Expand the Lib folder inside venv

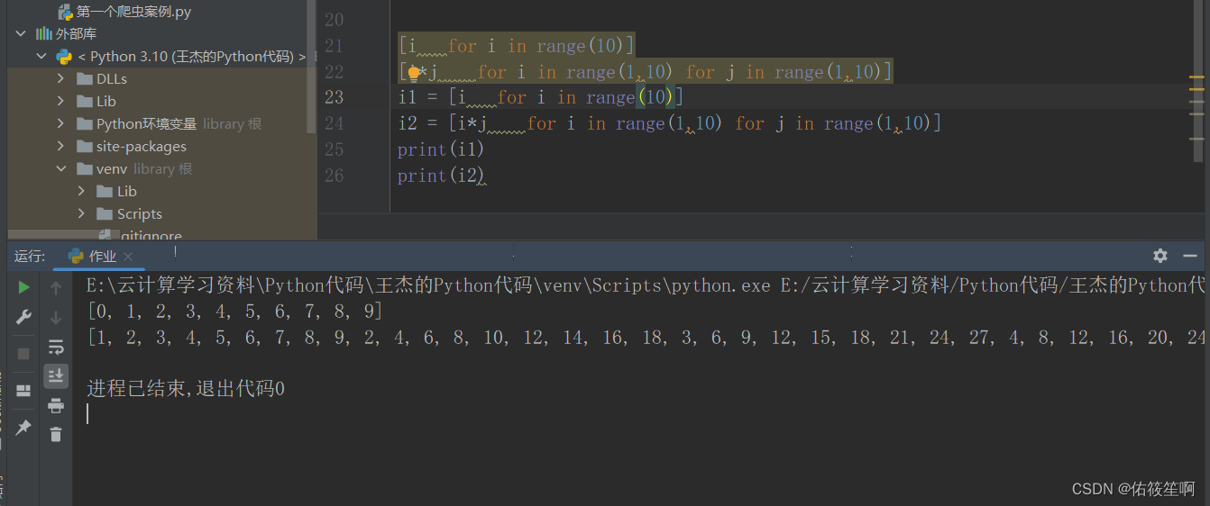tap(81, 191)
